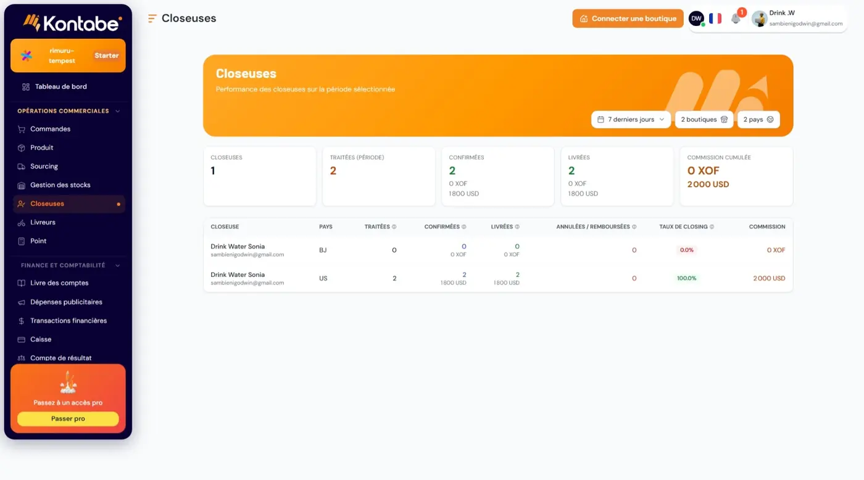Click the Connecter une boutique button
Screen dimensions: 864x480
point(628,19)
